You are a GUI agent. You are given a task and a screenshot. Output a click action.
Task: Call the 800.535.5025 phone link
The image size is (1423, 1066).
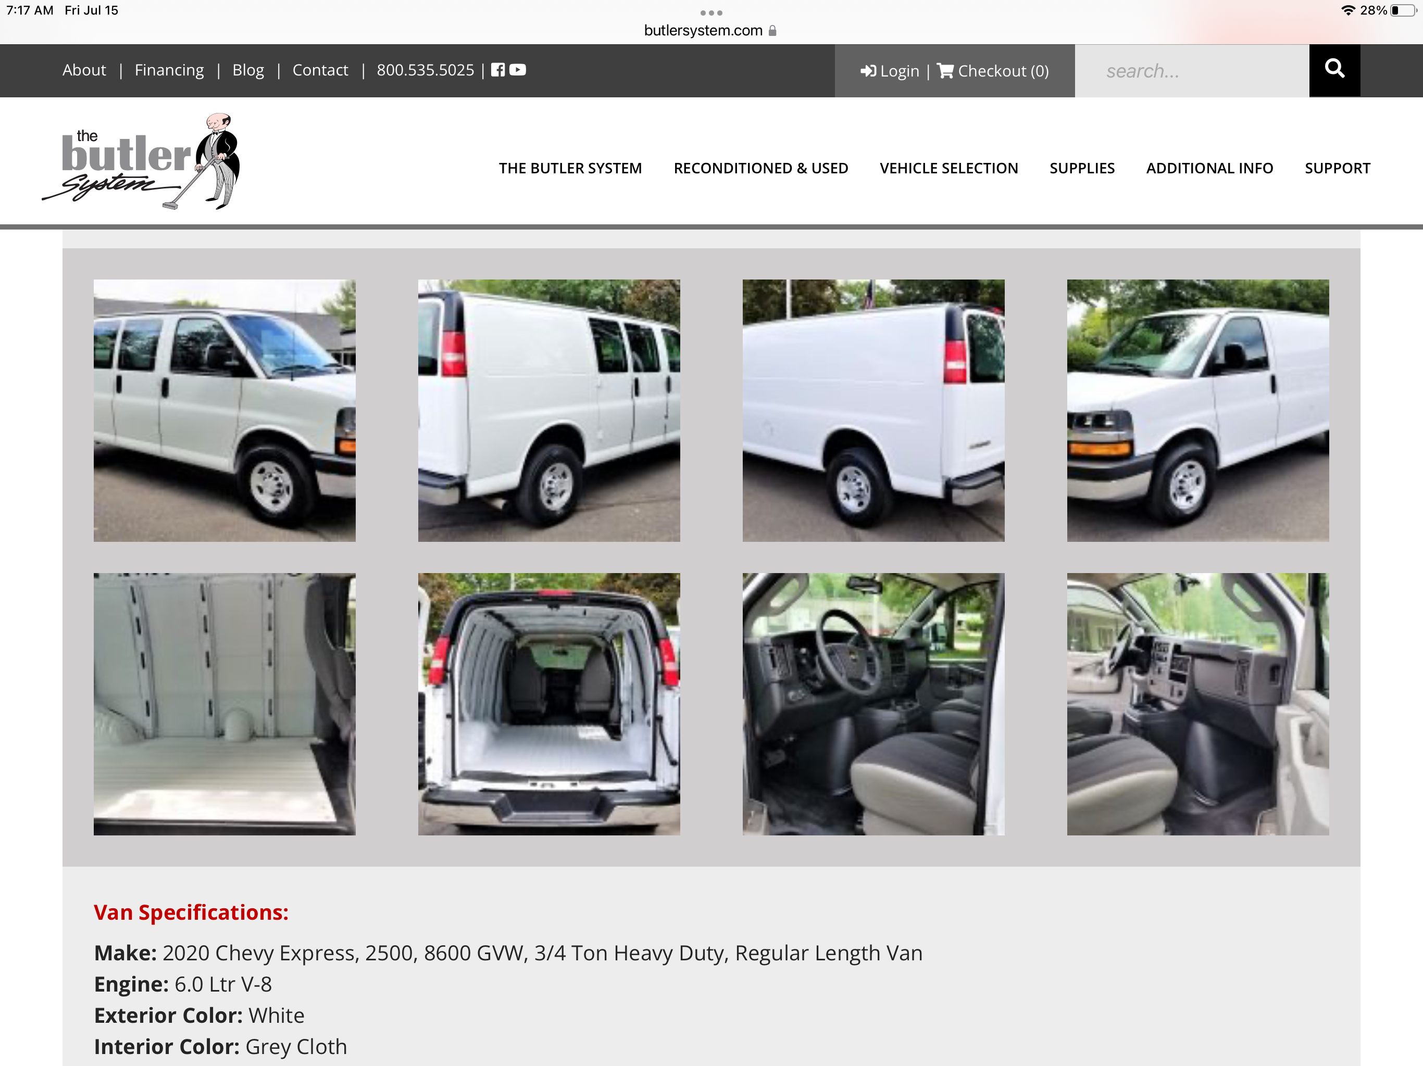point(425,69)
